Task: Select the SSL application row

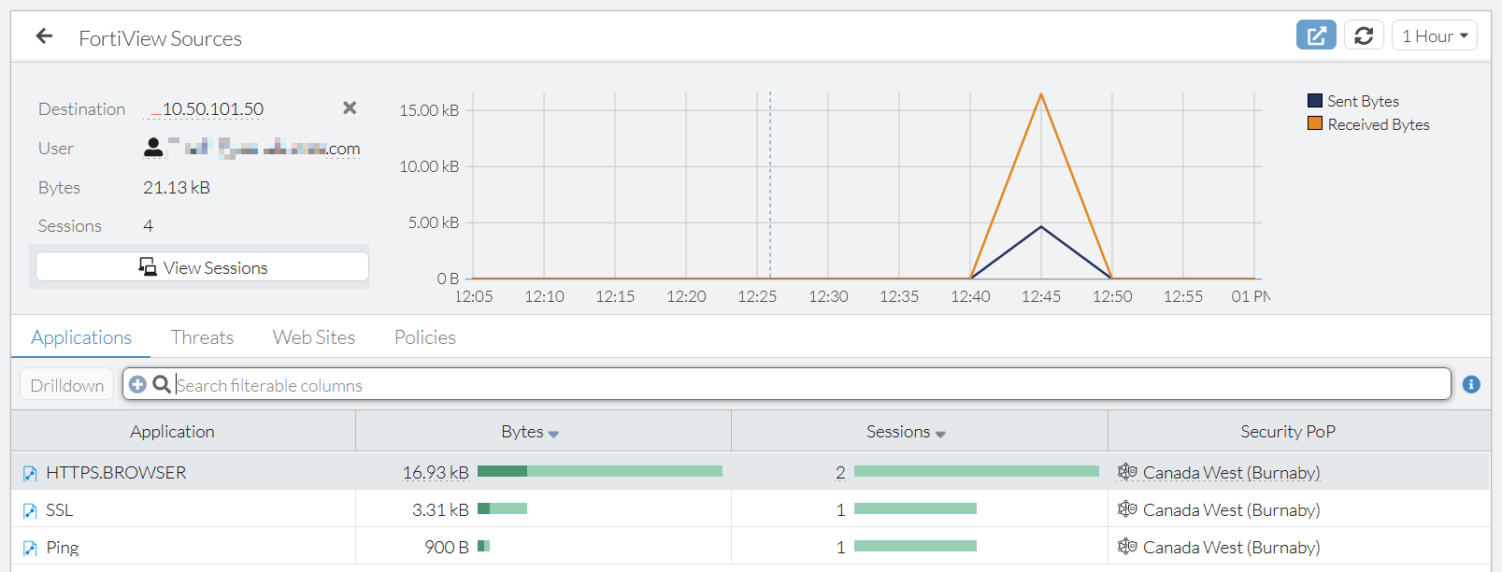Action: (751, 508)
